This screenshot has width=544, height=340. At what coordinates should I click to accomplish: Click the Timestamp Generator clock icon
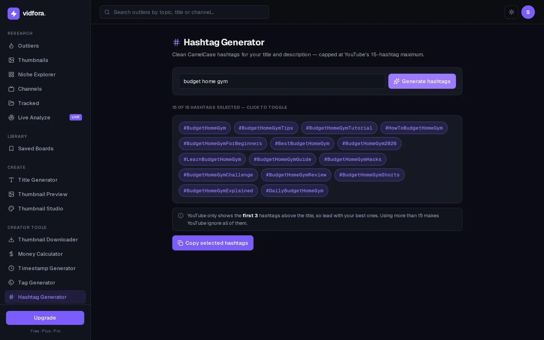[11, 268]
